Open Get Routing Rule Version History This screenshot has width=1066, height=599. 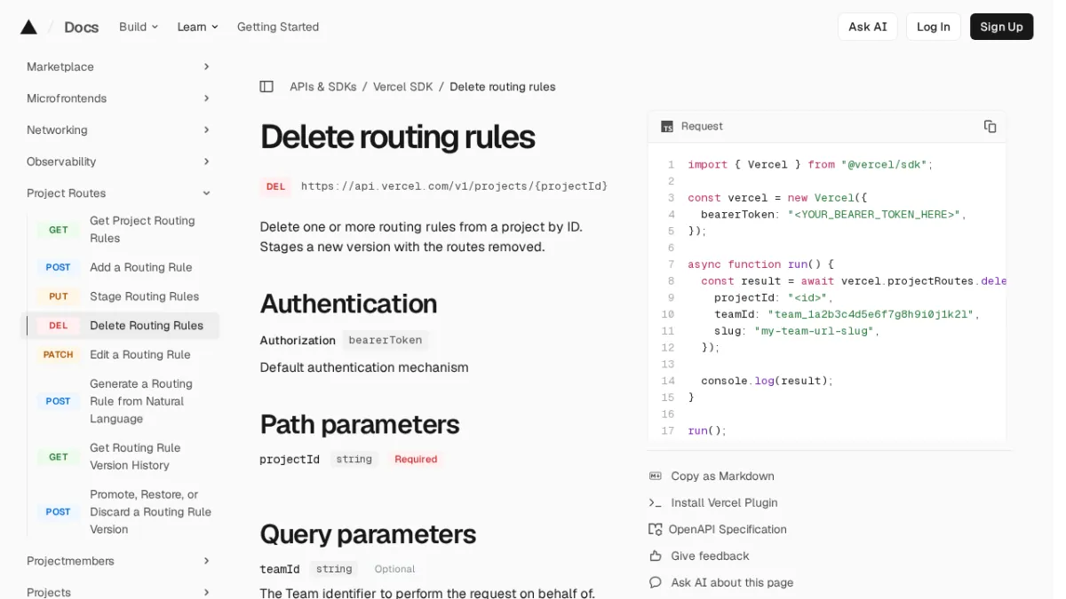pyautogui.click(x=123, y=456)
